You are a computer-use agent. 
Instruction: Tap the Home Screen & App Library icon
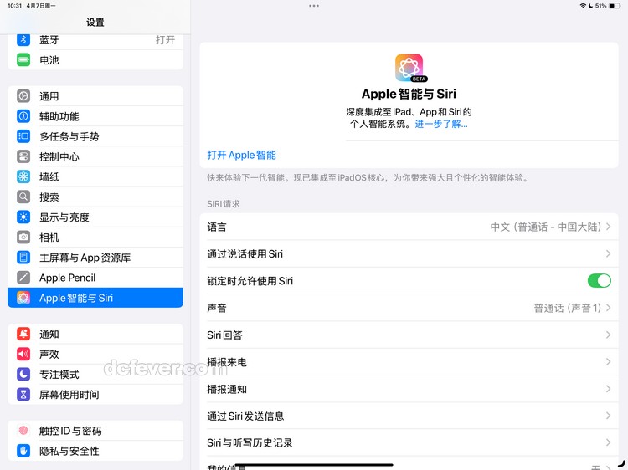click(x=23, y=258)
